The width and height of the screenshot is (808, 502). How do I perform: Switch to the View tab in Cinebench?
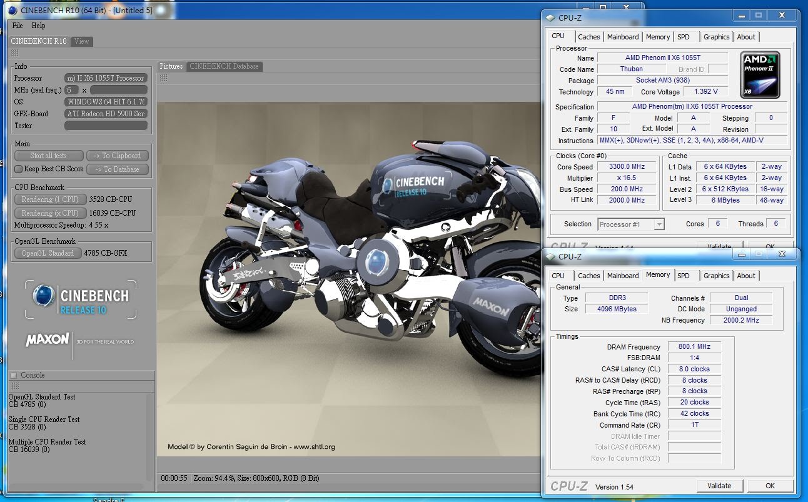click(81, 41)
